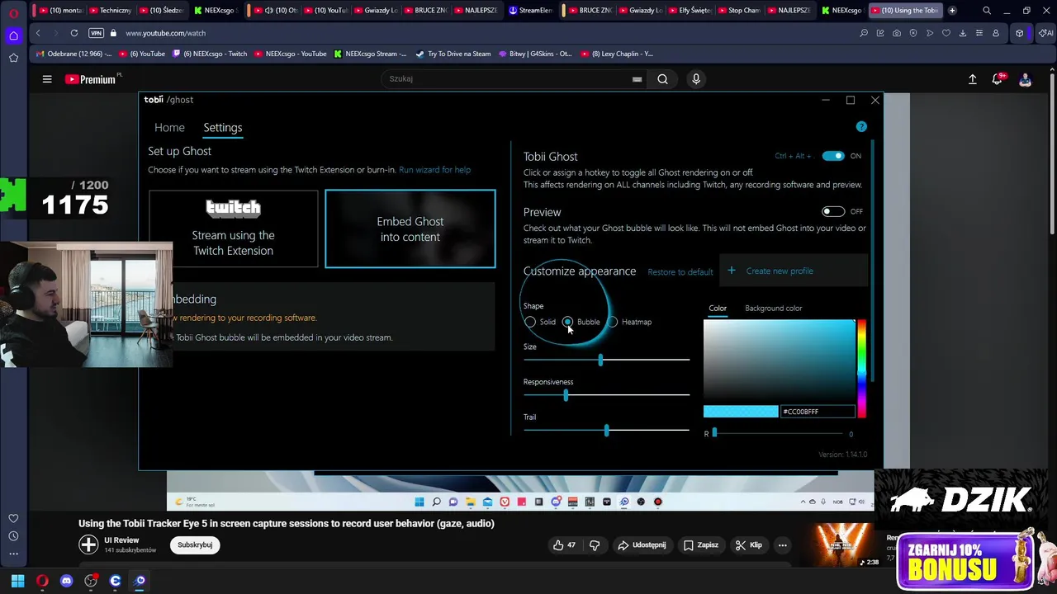The image size is (1057, 594).
Task: Open Windows Start button in taskbar
Action: point(17,581)
